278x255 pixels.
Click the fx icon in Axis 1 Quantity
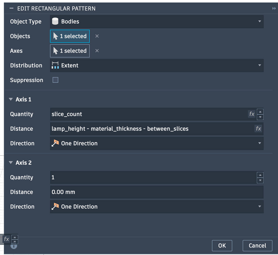click(252, 114)
